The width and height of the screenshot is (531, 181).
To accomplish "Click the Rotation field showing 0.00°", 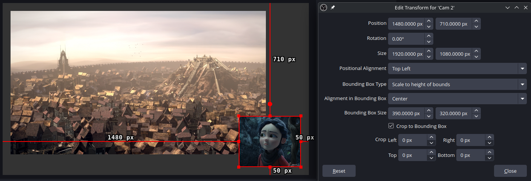I will pyautogui.click(x=406, y=39).
